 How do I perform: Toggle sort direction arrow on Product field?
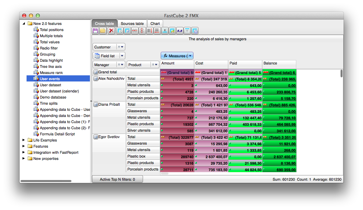click(153, 65)
